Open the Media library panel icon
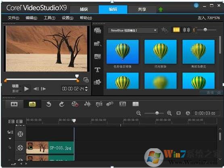The height and width of the screenshot is (168, 224). pyautogui.click(x=98, y=30)
